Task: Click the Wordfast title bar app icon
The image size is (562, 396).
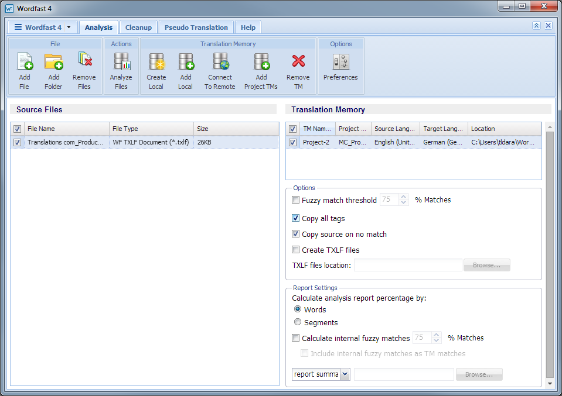Action: pos(9,9)
